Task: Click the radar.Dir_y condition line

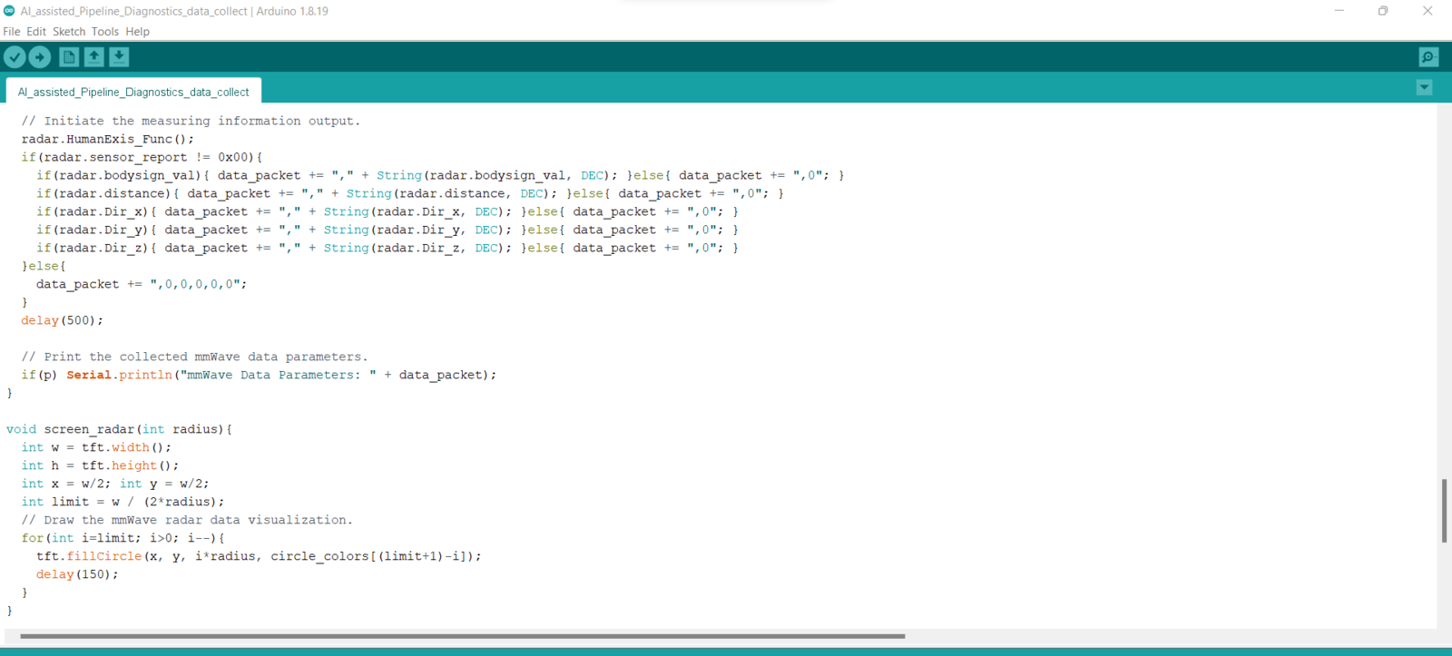Action: click(x=388, y=230)
